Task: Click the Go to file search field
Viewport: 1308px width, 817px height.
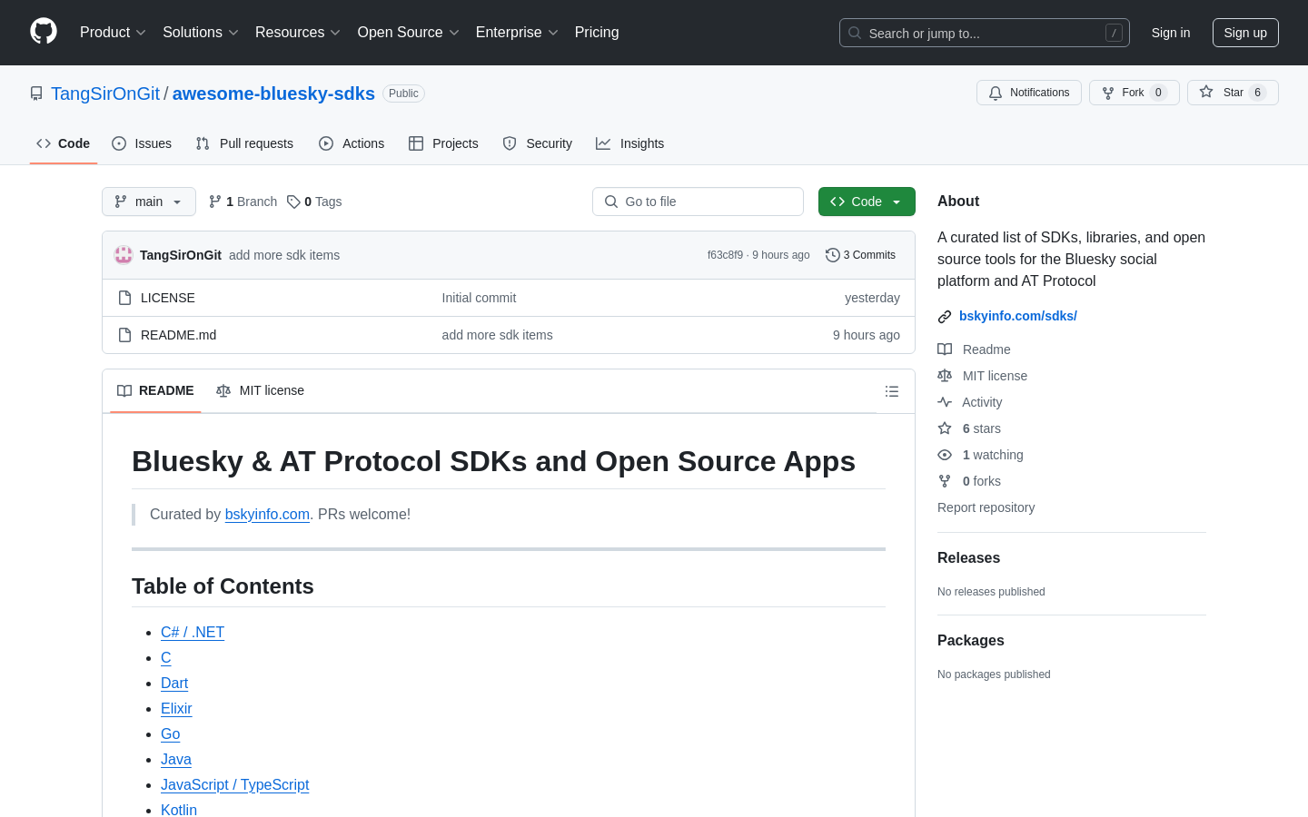Action: click(x=698, y=202)
